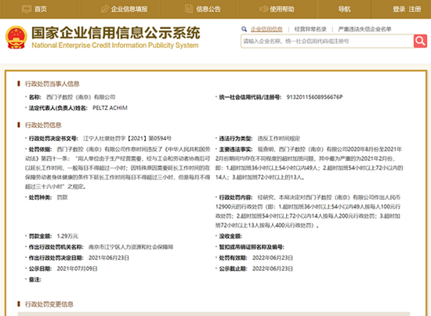Click the 行政处罚变更信息 section heading
431x316 pixels.
49,304
